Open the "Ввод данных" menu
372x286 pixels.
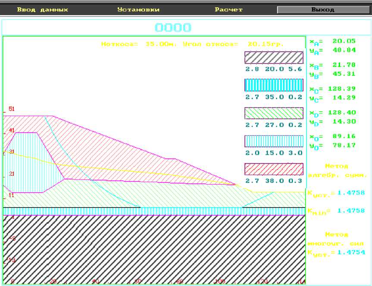[42, 9]
